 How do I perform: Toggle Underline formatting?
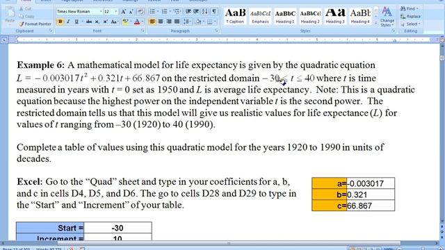pos(76,22)
